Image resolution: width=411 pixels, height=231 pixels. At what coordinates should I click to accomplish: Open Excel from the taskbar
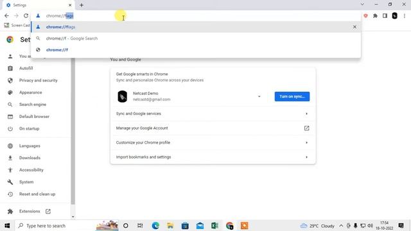click(214, 225)
